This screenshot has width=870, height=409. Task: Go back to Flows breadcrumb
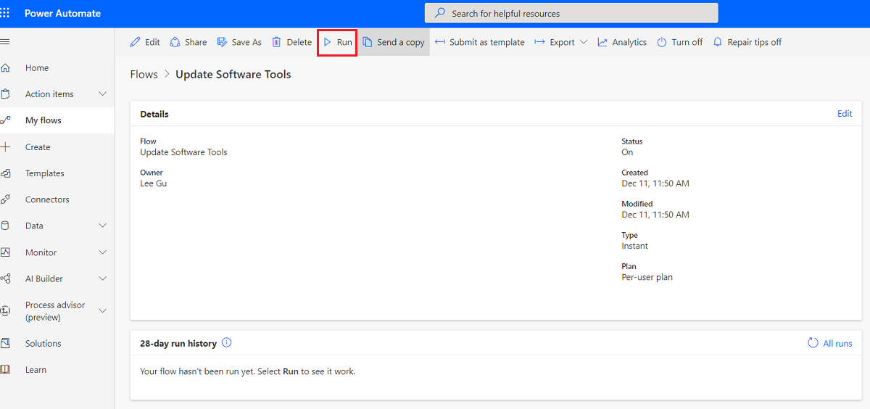point(144,74)
